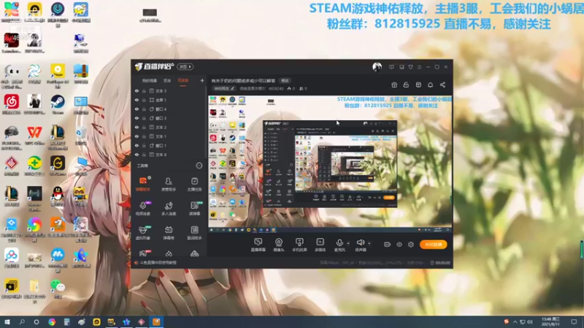Click the gift box icon above the preview

[394, 85]
